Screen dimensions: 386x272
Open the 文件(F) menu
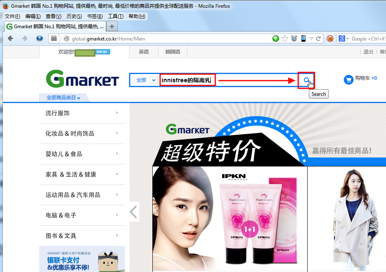coord(12,16)
